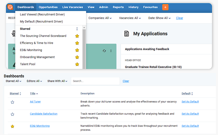This screenshot has height=135, width=218.
Task: Unstar ED&I Monitoring in dashboards table
Action: 12,126
